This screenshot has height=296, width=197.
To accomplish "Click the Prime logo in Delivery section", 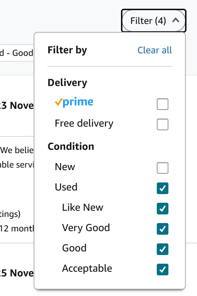I will coord(74,102).
